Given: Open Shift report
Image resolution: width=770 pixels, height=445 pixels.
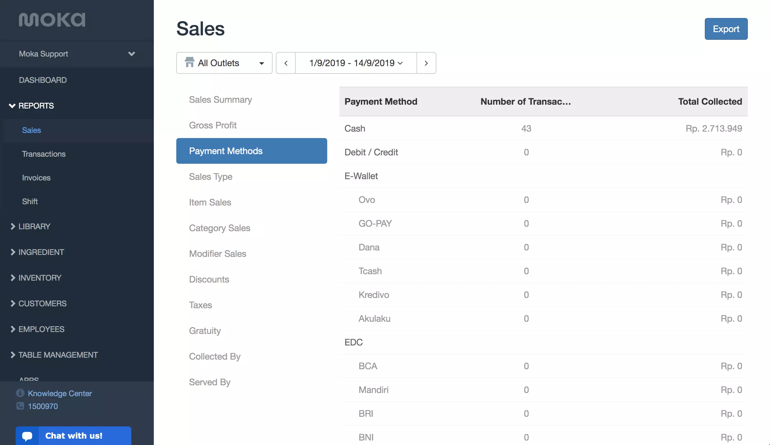Looking at the screenshot, I should pyautogui.click(x=30, y=201).
